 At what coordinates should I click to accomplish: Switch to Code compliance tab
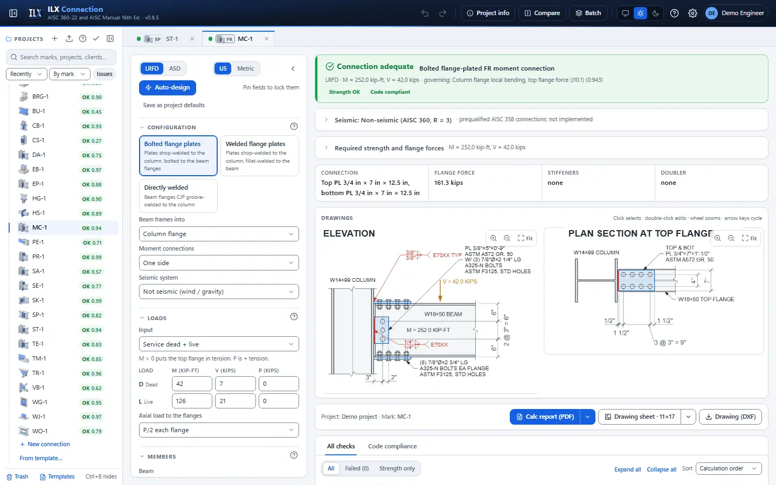[x=392, y=446]
